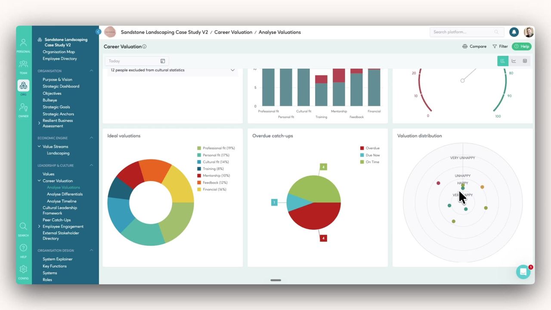Open the user profile avatar

click(529, 32)
